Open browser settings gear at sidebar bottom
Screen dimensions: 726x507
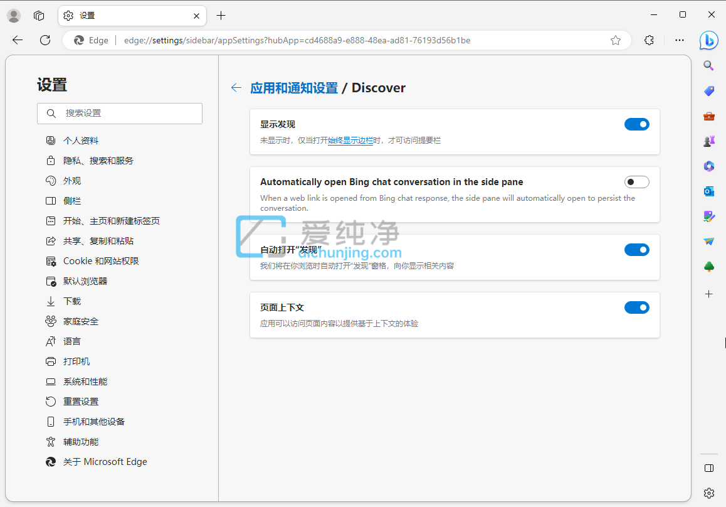click(x=708, y=493)
